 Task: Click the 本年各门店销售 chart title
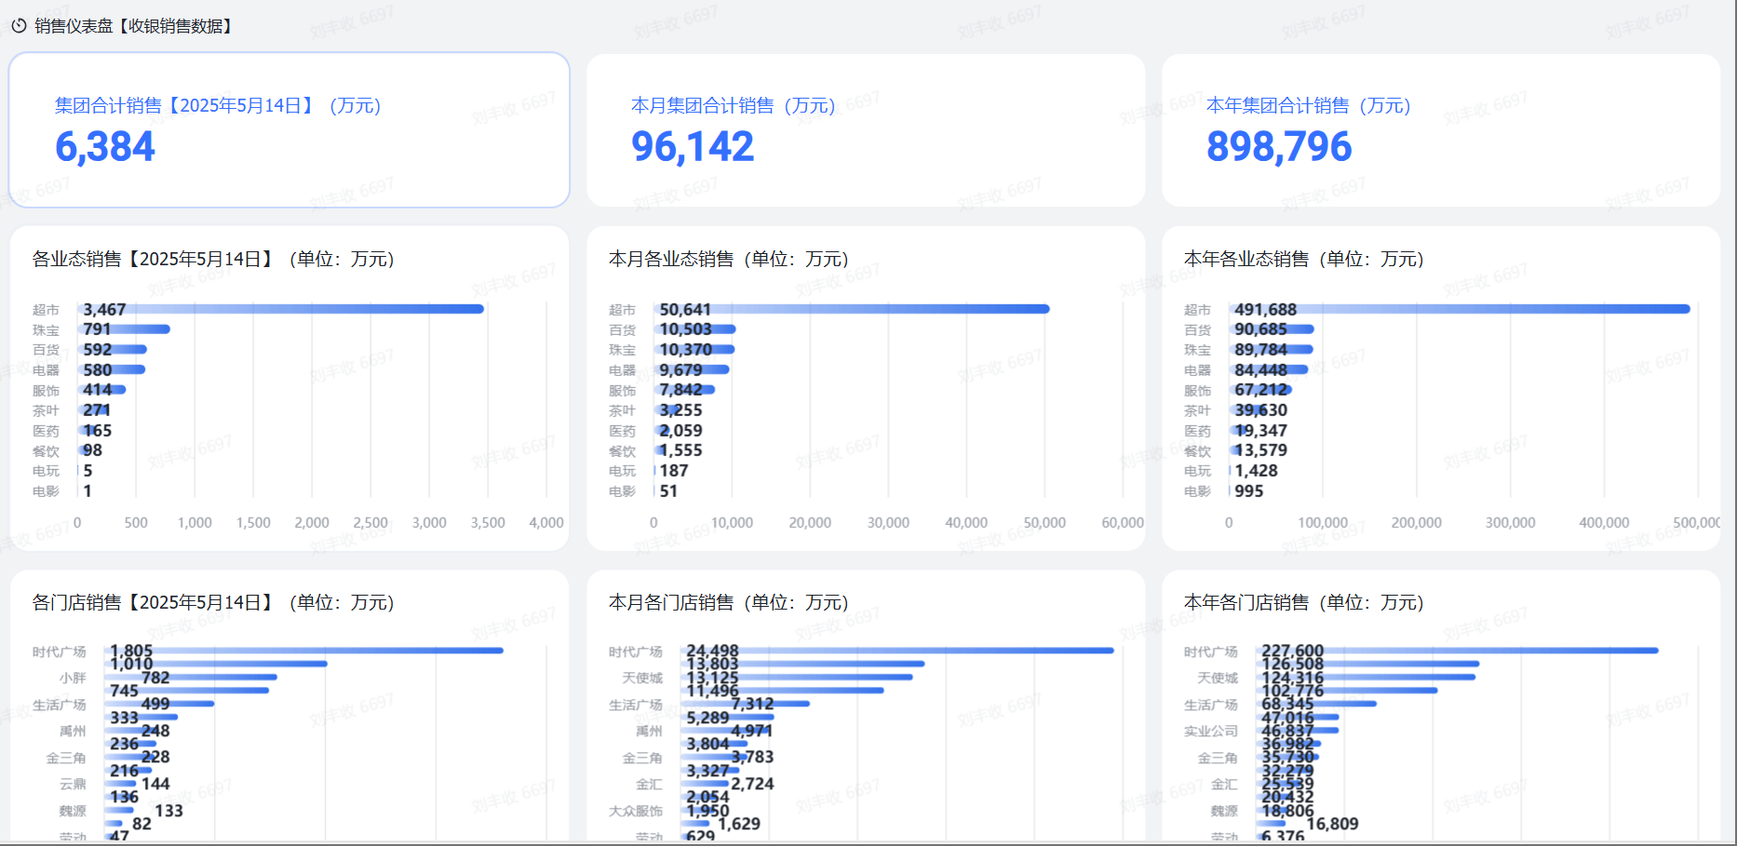1304,602
